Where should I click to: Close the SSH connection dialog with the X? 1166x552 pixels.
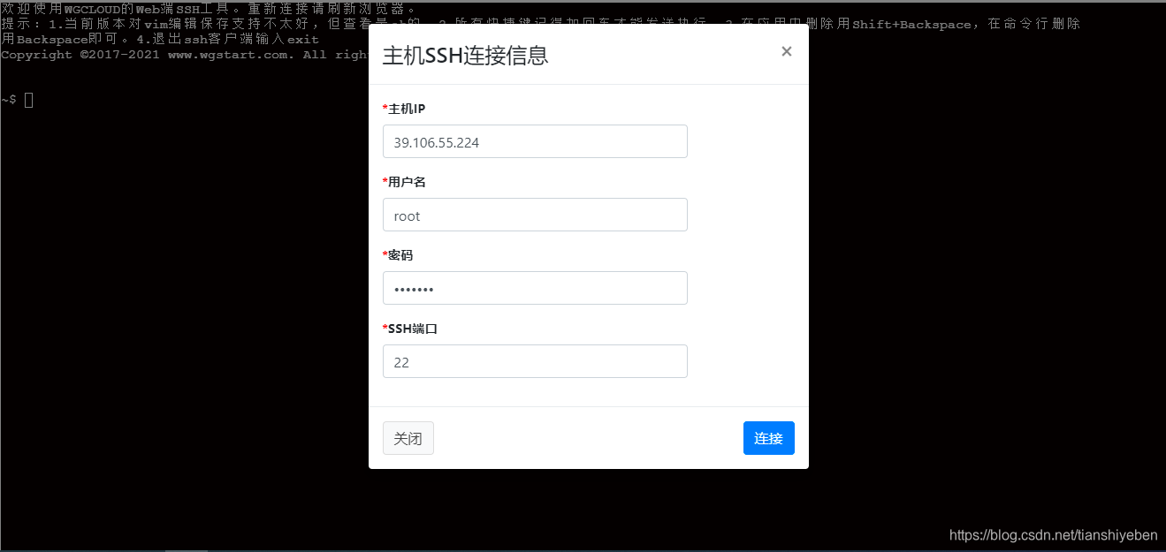tap(786, 51)
